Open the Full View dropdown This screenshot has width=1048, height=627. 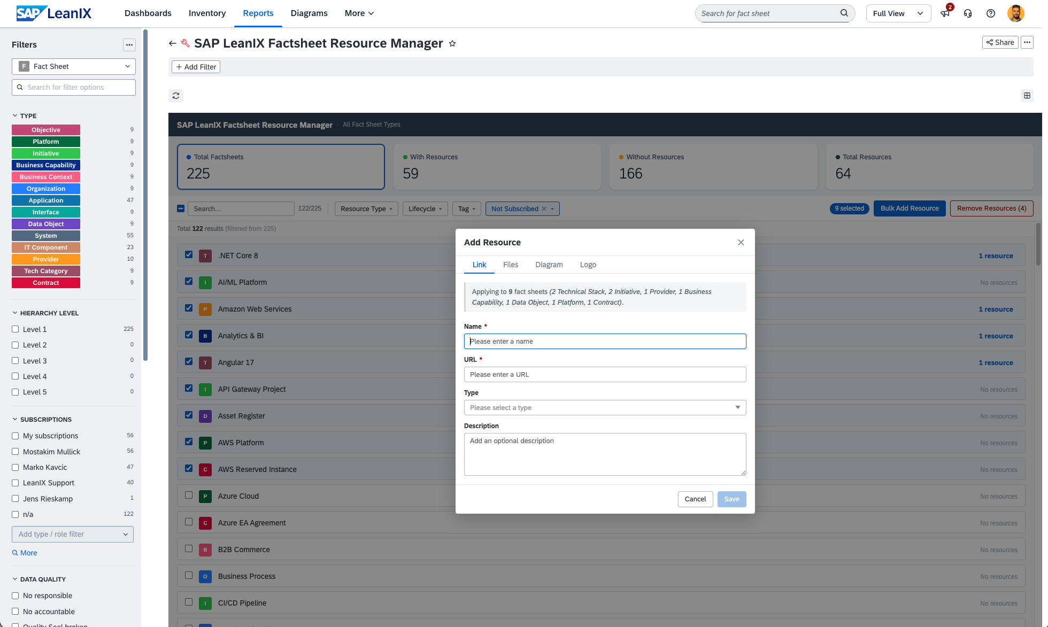coord(898,13)
